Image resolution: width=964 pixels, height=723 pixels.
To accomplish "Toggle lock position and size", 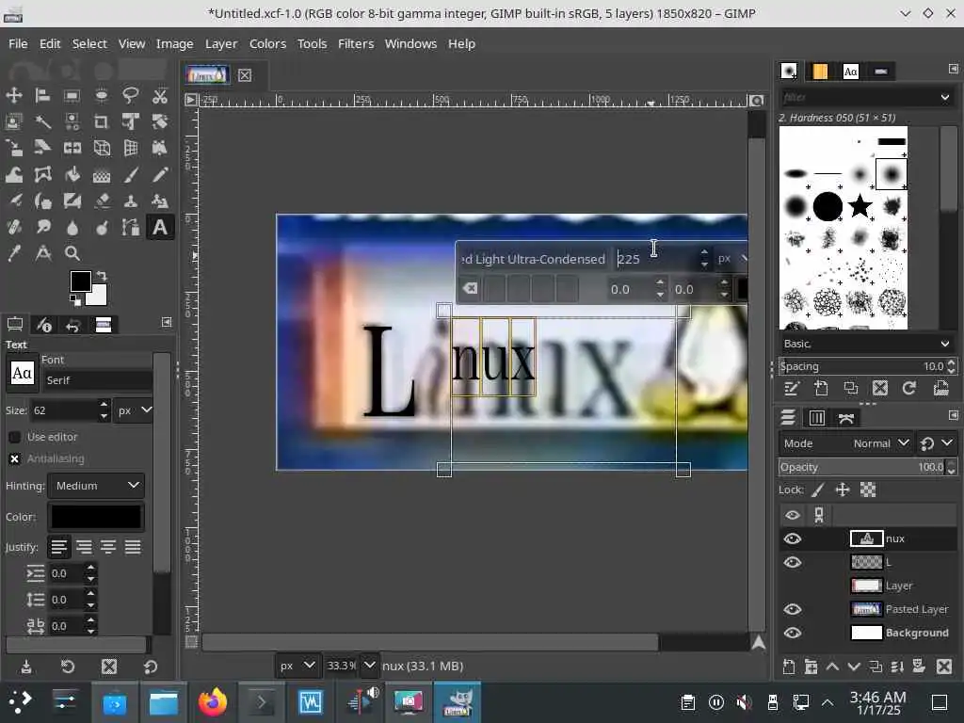I will click(843, 490).
